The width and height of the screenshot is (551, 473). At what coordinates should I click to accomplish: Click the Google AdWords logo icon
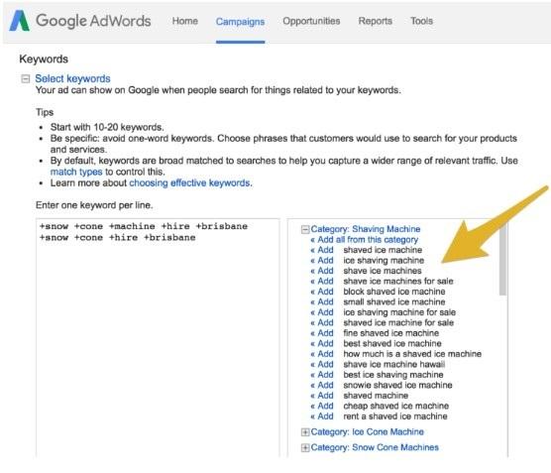20,21
